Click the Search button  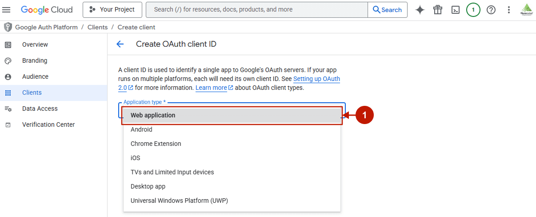pyautogui.click(x=388, y=10)
